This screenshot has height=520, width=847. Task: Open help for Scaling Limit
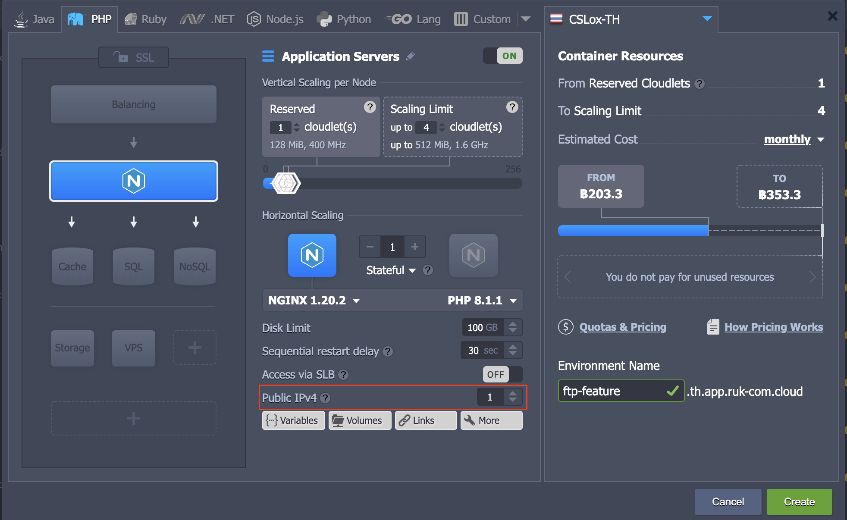point(512,107)
